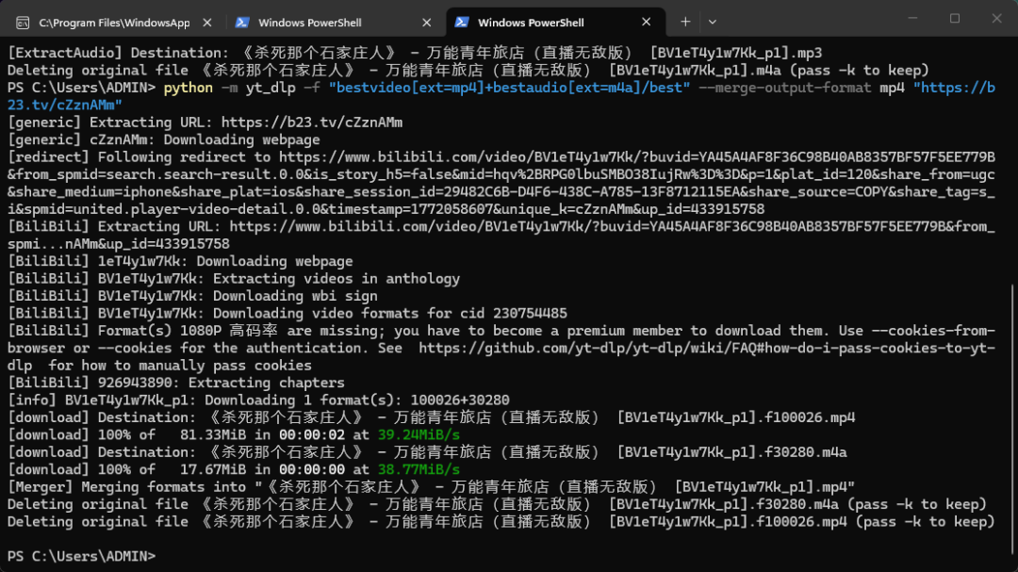Close the middle Windows PowerShell tab
The width and height of the screenshot is (1018, 572).
pyautogui.click(x=426, y=21)
